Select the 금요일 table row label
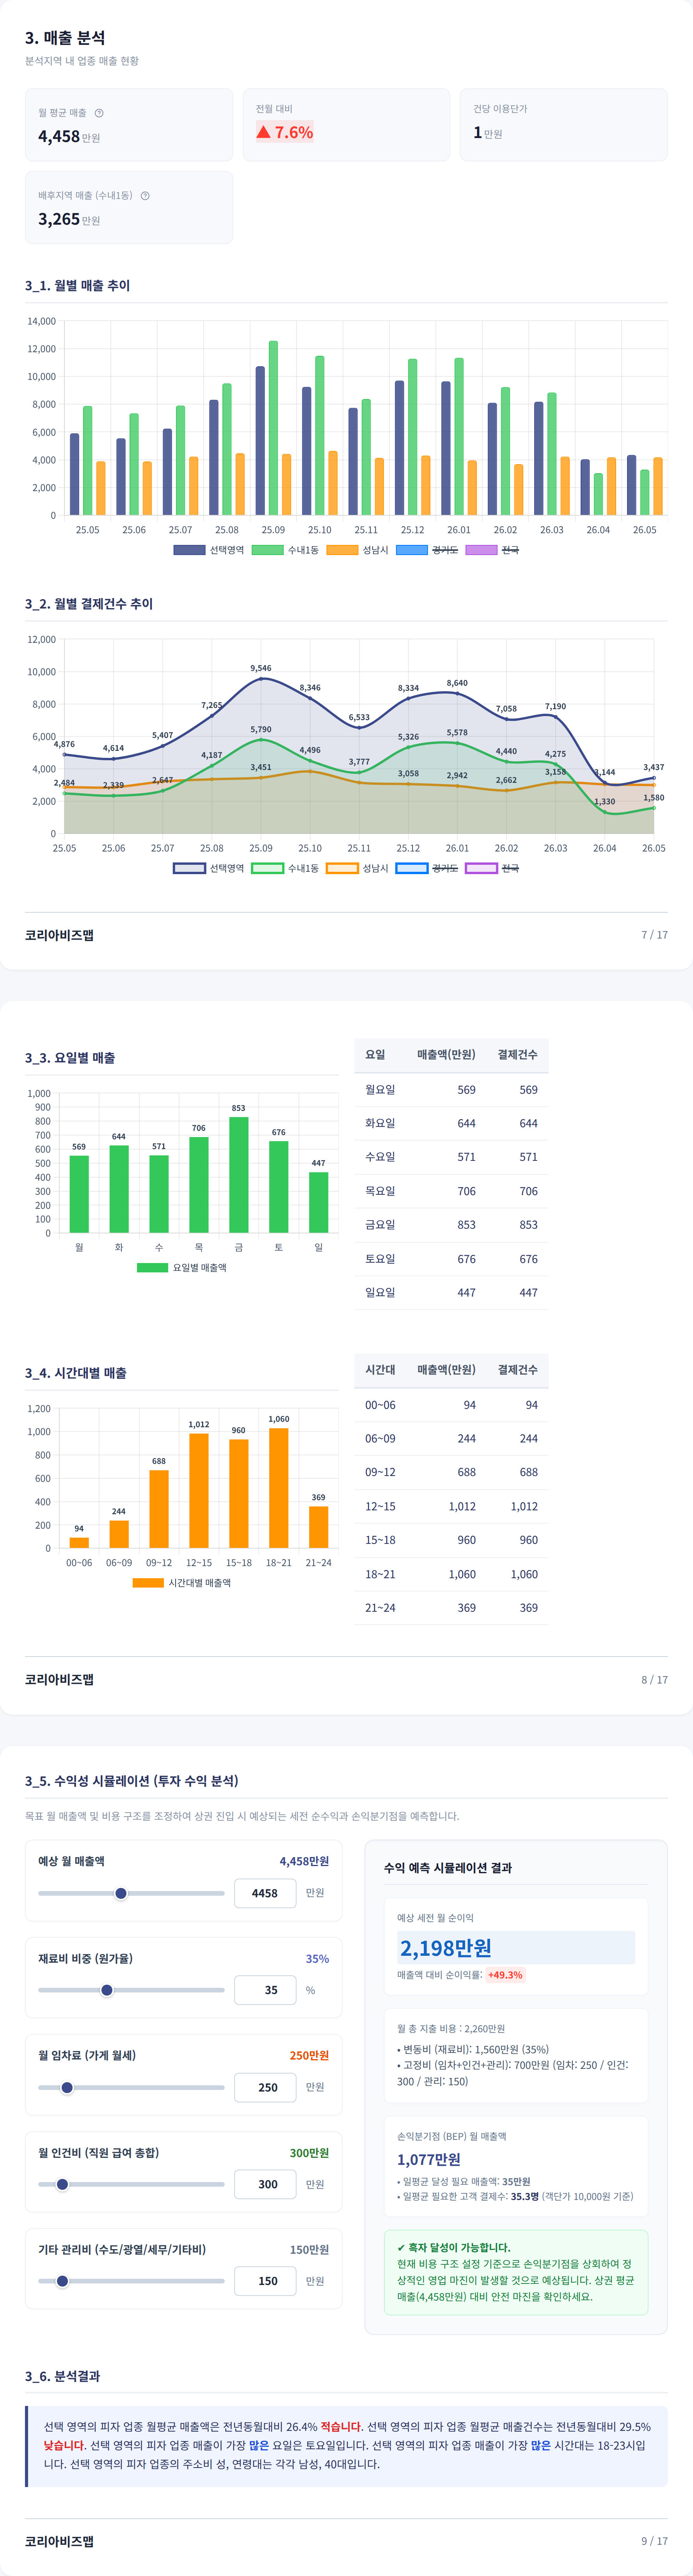The image size is (693, 2576). pos(380,1225)
